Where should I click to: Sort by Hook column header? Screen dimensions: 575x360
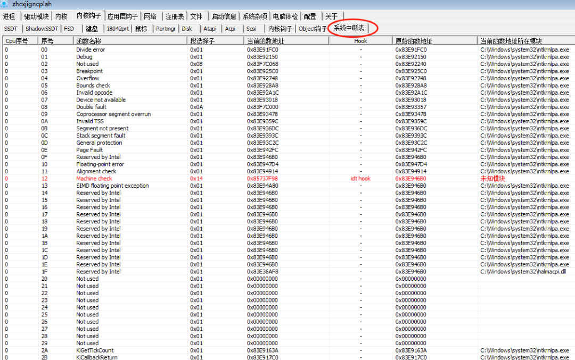pos(360,41)
